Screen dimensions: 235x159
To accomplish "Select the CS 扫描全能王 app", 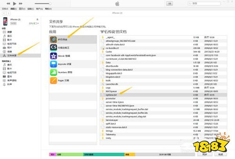I will (73, 48).
